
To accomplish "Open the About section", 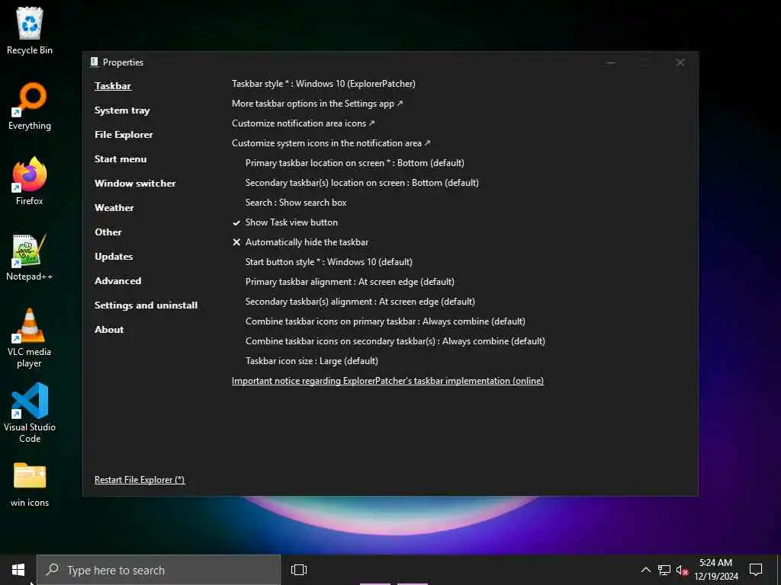I will [109, 330].
